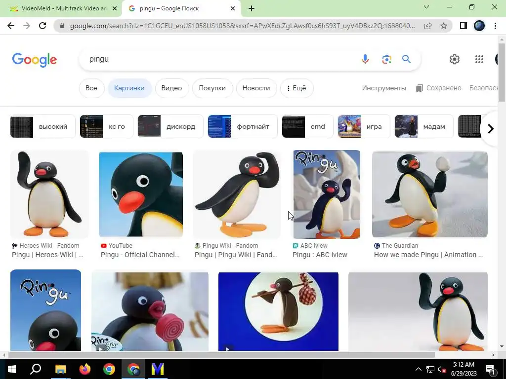Click the address bar URL
The height and width of the screenshot is (379, 506).
coord(242,26)
